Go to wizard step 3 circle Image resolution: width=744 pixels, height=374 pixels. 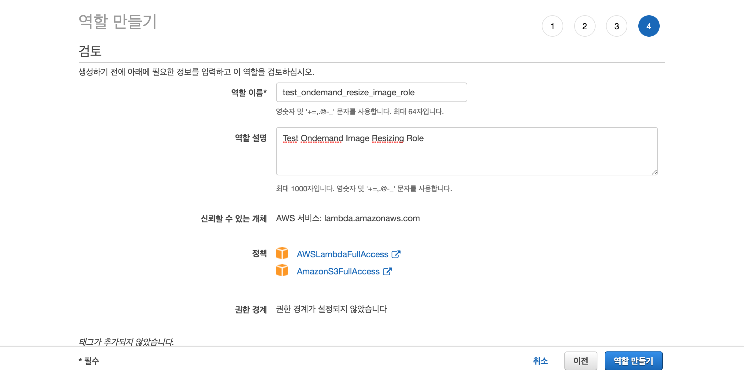(x=617, y=26)
